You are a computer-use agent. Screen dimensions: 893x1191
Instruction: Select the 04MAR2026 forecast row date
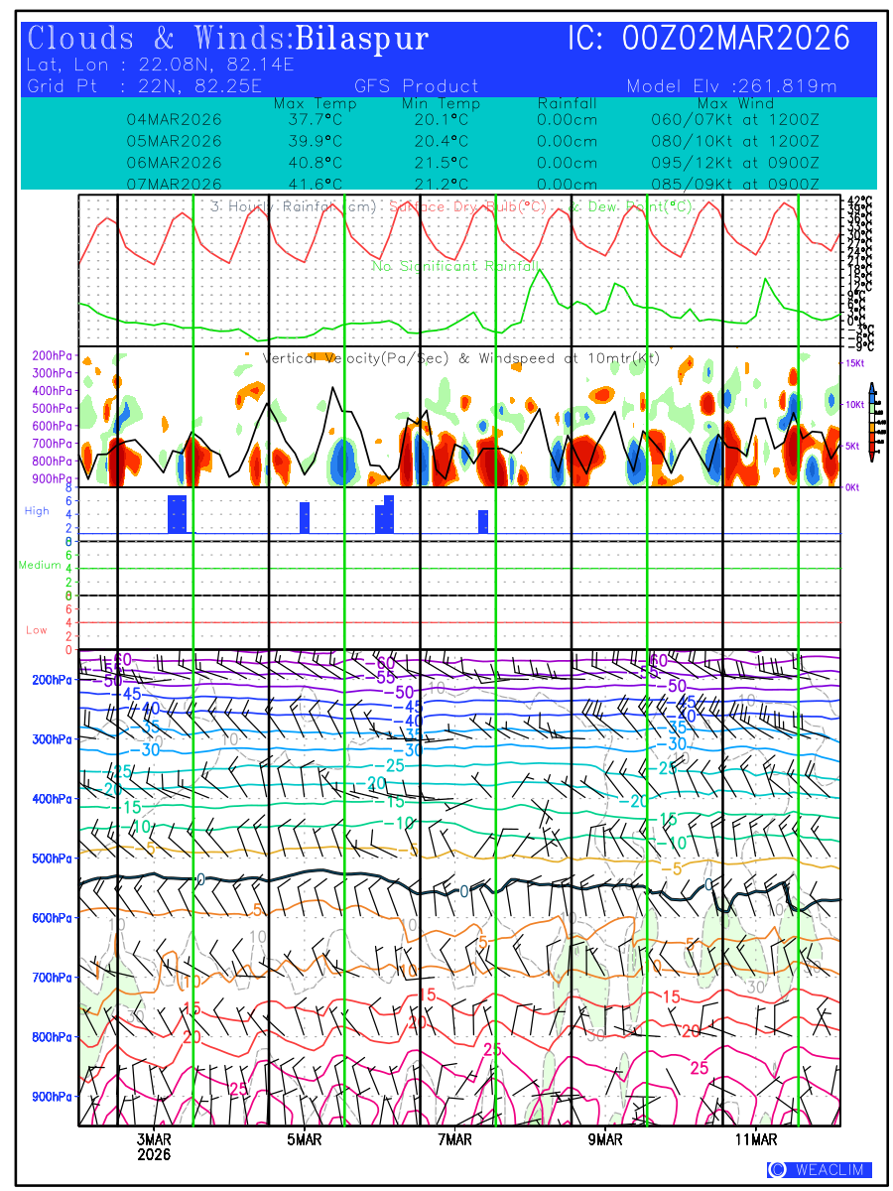point(175,120)
